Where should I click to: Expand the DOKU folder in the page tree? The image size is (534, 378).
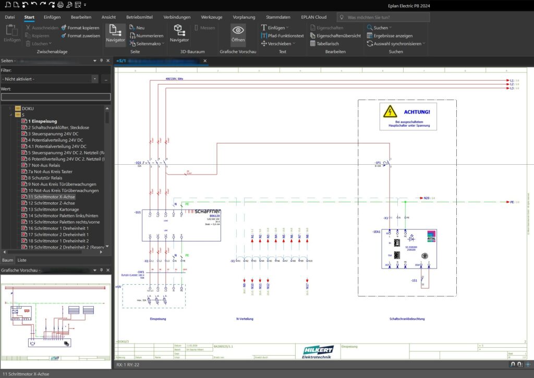(x=10, y=108)
